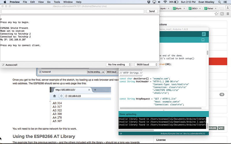Image resolution: width=231 pixels, height=144 pixels.
Task: Open Arduino Serial Monitor magnifier icon
Action: click(204, 34)
